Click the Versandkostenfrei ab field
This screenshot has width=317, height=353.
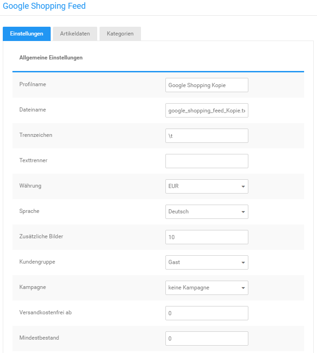(x=207, y=313)
